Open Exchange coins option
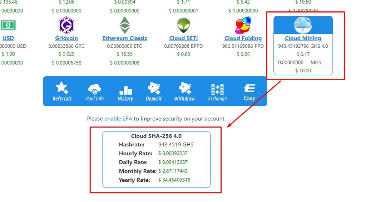Viewport: 366px width, 202px height. [x=217, y=92]
